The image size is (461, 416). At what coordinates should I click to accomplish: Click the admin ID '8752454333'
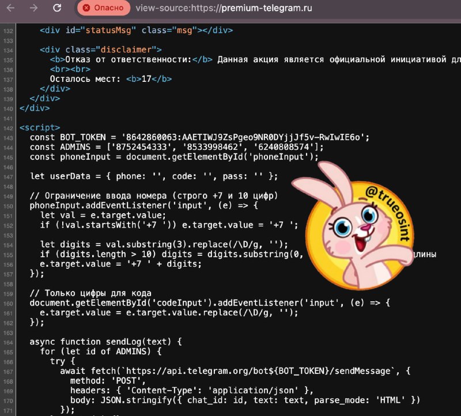pos(141,147)
